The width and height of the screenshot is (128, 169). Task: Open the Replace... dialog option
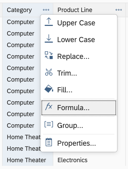79,56
